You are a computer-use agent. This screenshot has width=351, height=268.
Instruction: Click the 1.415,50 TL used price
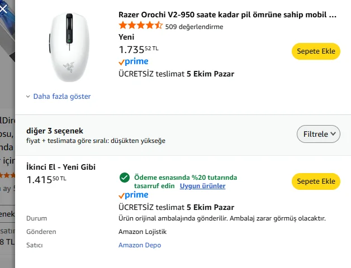46,179
